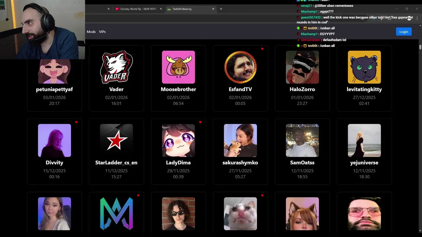Open the petuniapettyaf anime avatar
The width and height of the screenshot is (422, 237).
[54, 71]
